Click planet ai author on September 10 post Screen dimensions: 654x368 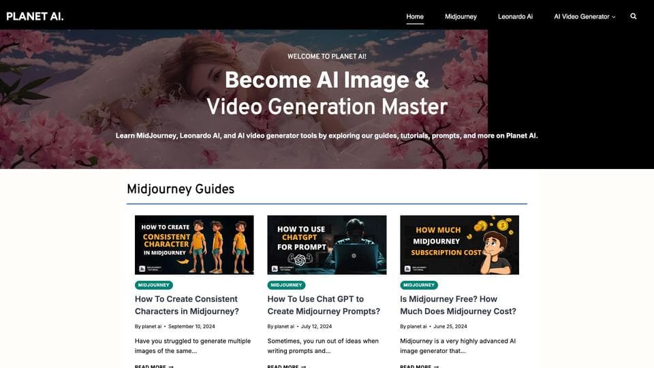click(x=151, y=326)
